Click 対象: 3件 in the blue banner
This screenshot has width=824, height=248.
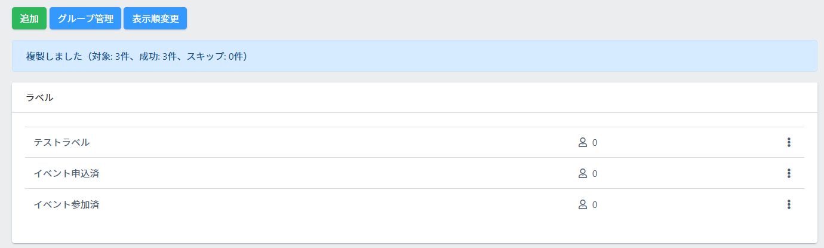(112, 56)
